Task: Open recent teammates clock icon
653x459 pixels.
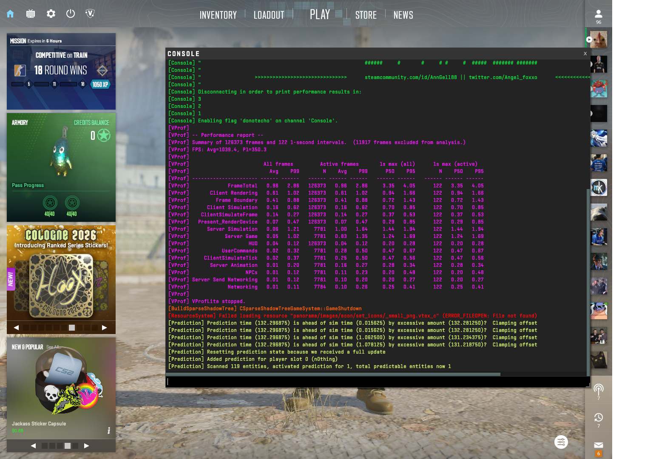Action: (x=599, y=417)
